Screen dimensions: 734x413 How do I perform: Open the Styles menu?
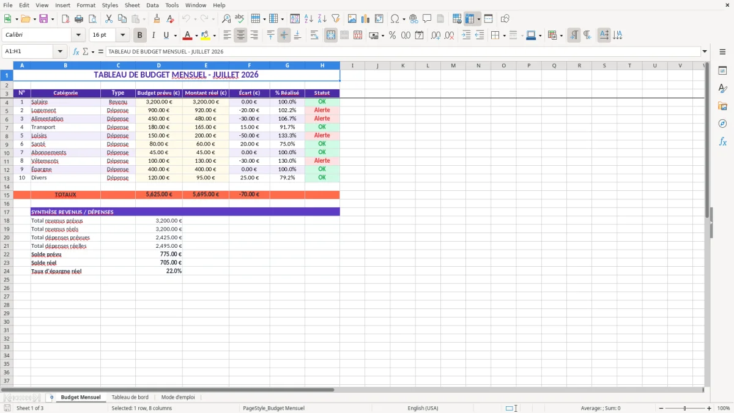110,5
